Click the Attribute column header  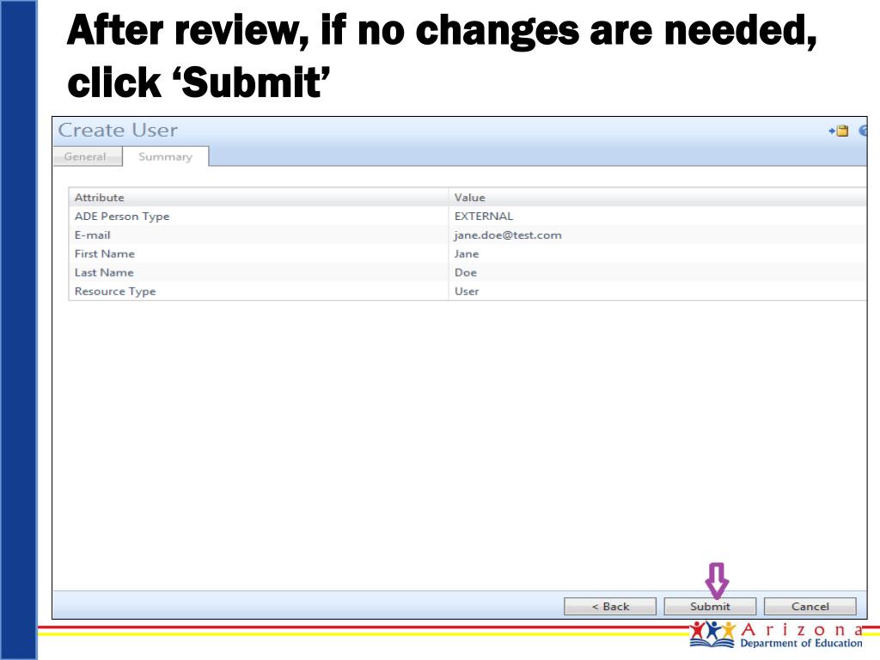pos(258,198)
